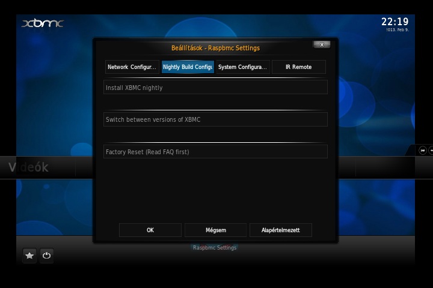
Task: Close the Raspbmc Settings dialog
Action: pos(321,44)
